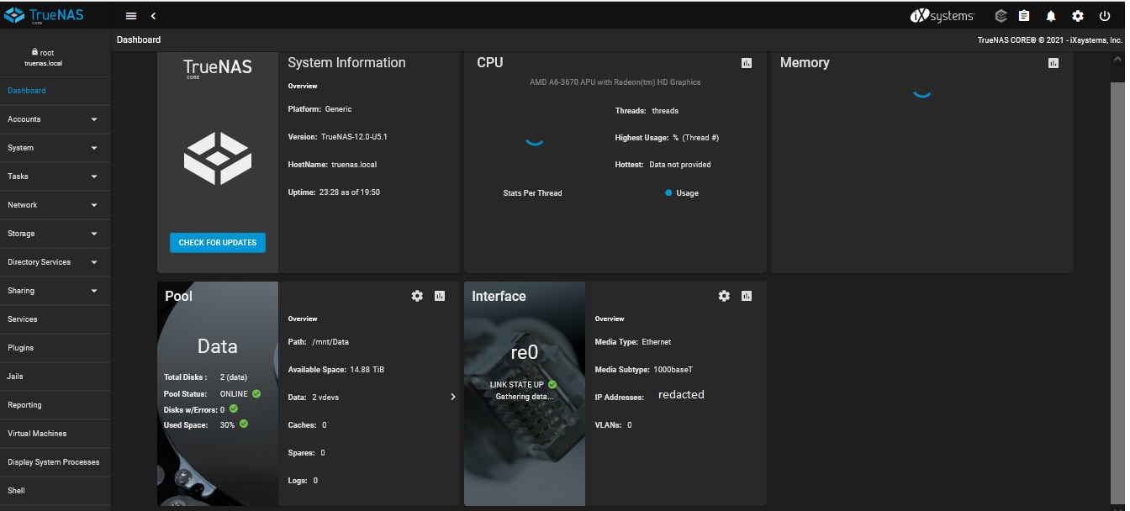
Task: Click the Dashboard breadcrumb title
Action: (139, 40)
